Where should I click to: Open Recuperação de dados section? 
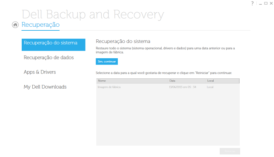click(49, 57)
